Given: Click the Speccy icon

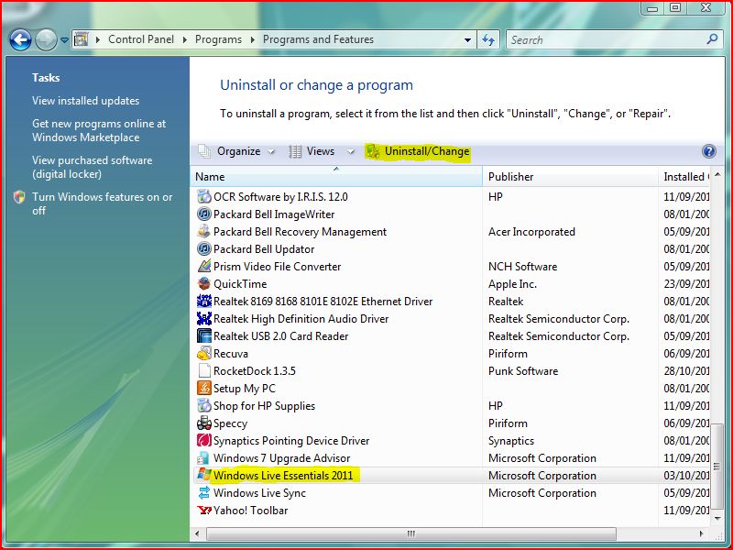Looking at the screenshot, I should [x=203, y=423].
